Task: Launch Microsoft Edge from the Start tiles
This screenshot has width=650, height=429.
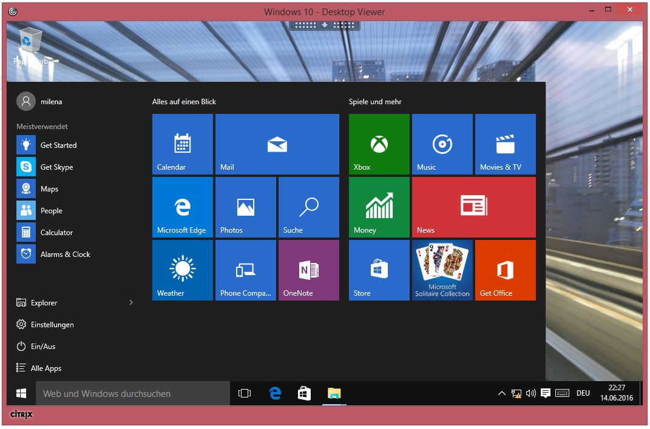Action: (182, 207)
